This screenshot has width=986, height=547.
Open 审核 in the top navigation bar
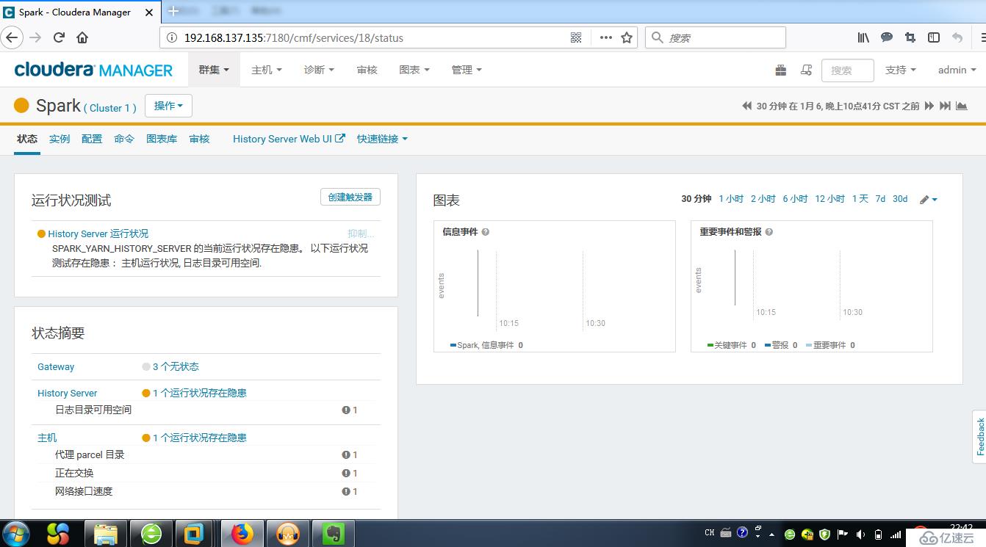pyautogui.click(x=367, y=70)
